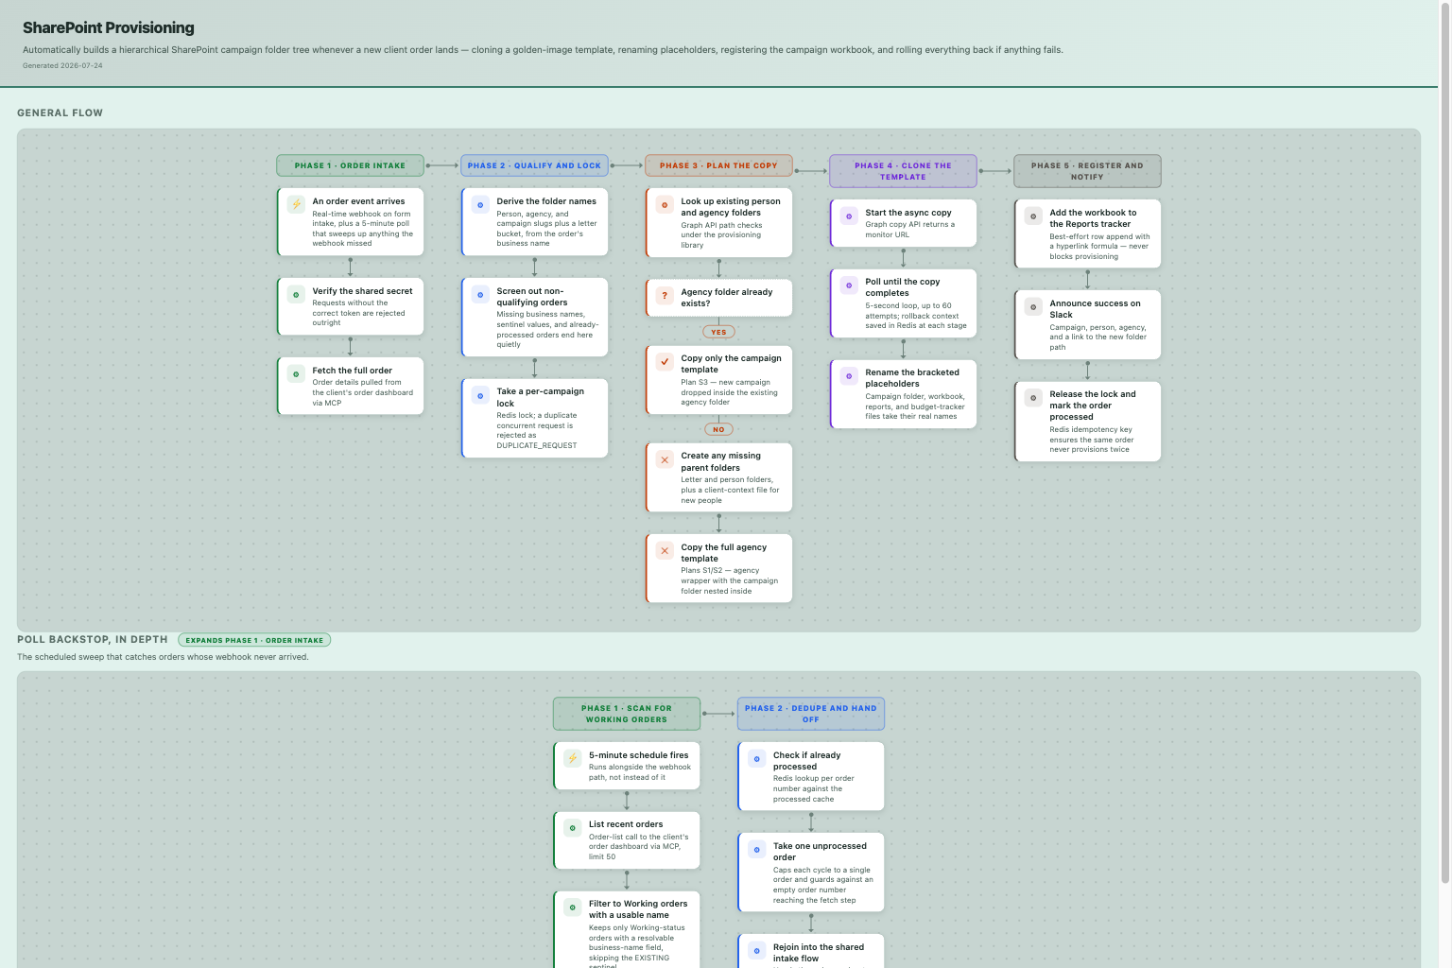Click the lightning icon on 5-minute schedule fires

pyautogui.click(x=572, y=758)
